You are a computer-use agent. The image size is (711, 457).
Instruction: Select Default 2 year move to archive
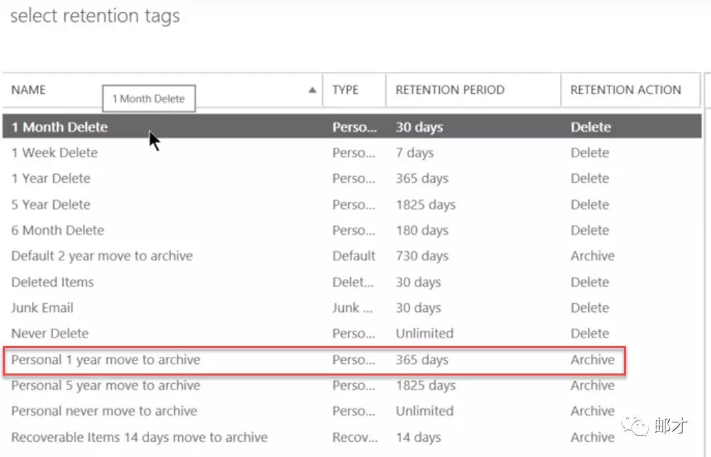point(102,256)
